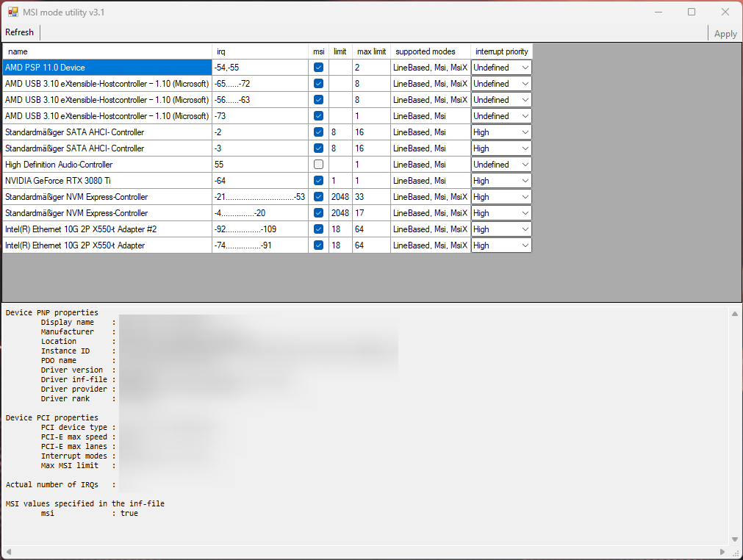Toggle MSI checkbox for NVIDIA GeForce RTX 3080 Ti

tap(318, 180)
